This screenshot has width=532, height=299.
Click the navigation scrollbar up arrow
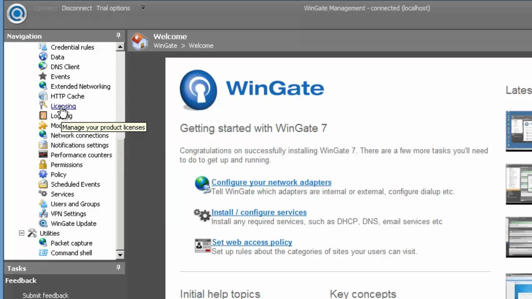(x=120, y=47)
